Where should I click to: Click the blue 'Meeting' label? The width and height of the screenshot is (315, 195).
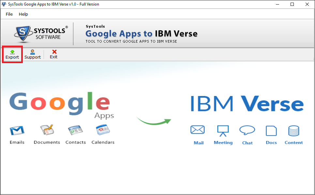(223, 143)
